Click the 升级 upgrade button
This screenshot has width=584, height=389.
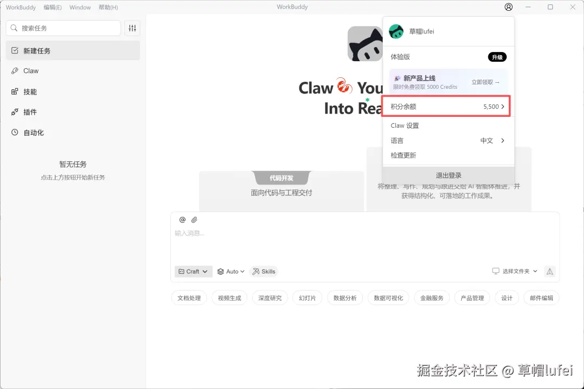(497, 57)
